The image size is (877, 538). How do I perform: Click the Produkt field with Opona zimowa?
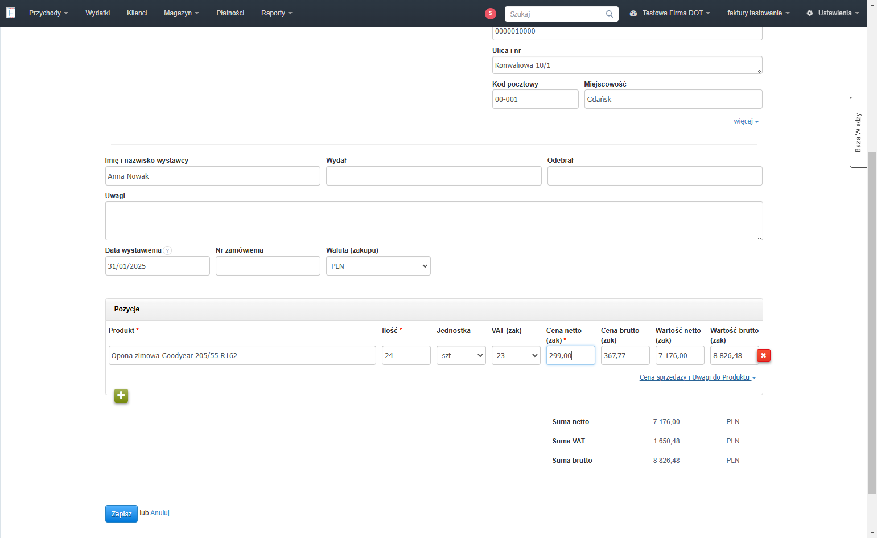click(242, 355)
